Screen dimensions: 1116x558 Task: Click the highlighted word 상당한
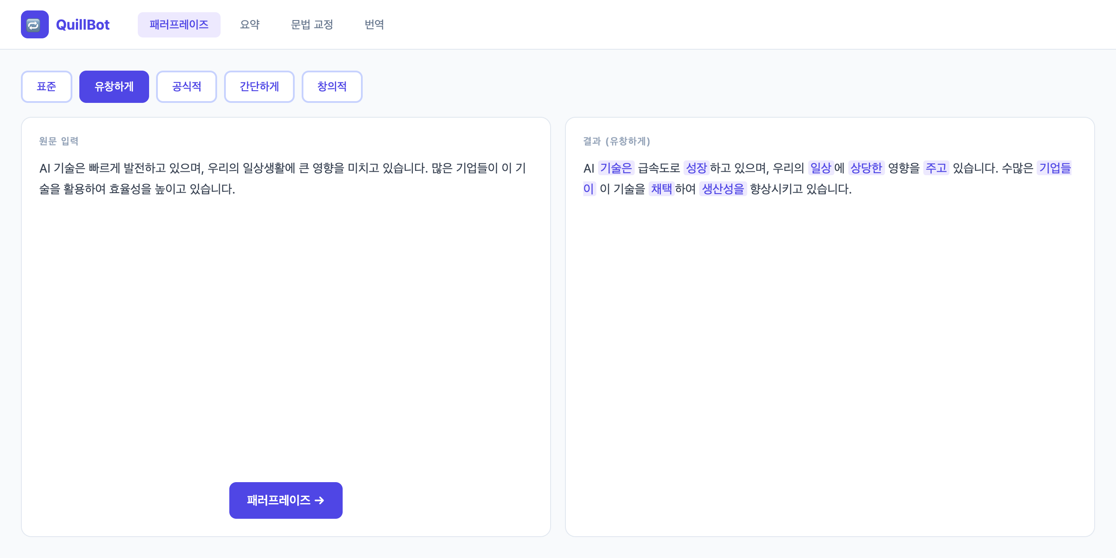point(866,168)
